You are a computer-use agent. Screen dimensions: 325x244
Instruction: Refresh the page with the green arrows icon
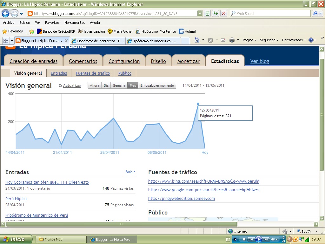tap(216, 13)
